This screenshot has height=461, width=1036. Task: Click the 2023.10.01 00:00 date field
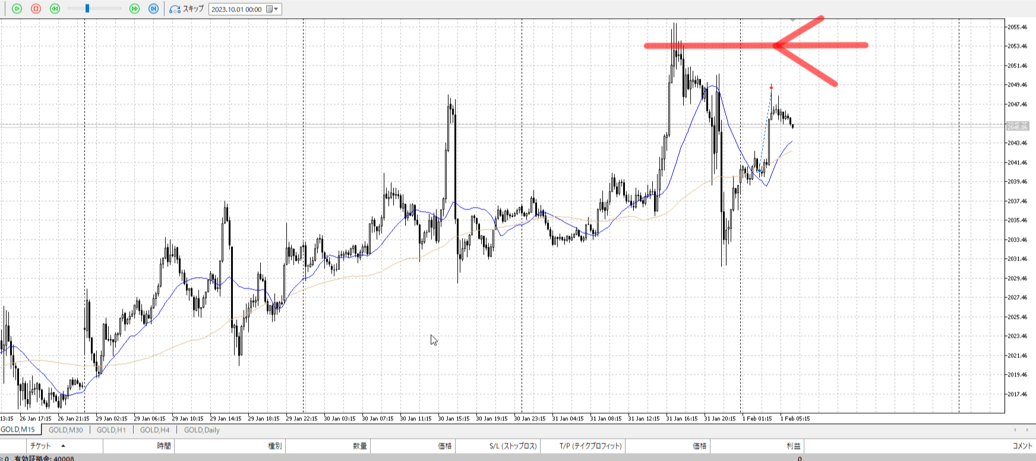(x=236, y=10)
